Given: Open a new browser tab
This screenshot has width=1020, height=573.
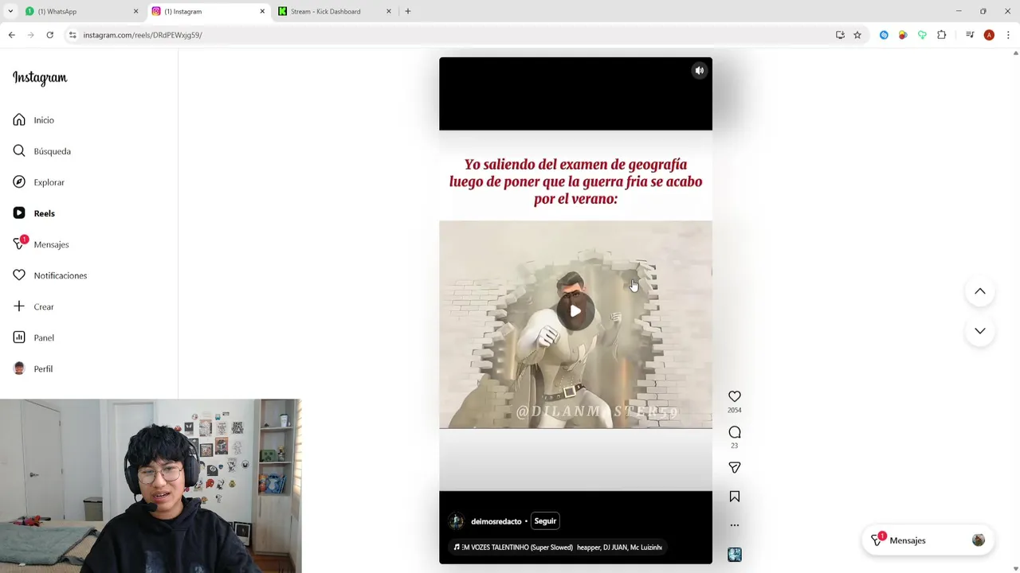Looking at the screenshot, I should tap(408, 11).
